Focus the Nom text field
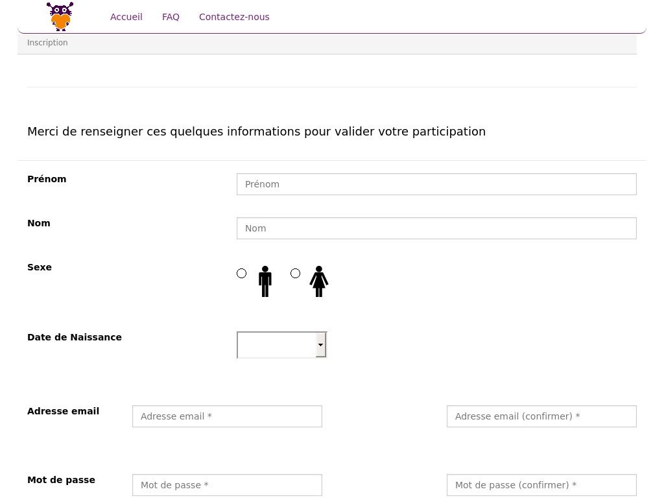This screenshot has width=664, height=498. click(x=436, y=228)
